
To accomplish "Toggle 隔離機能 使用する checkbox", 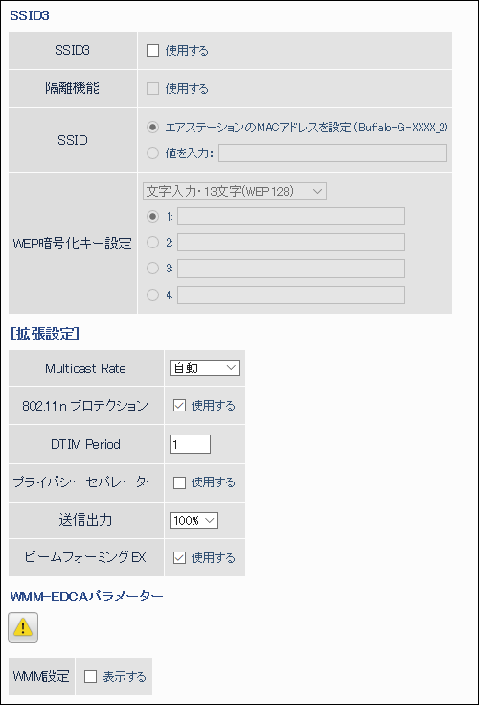I will (152, 88).
